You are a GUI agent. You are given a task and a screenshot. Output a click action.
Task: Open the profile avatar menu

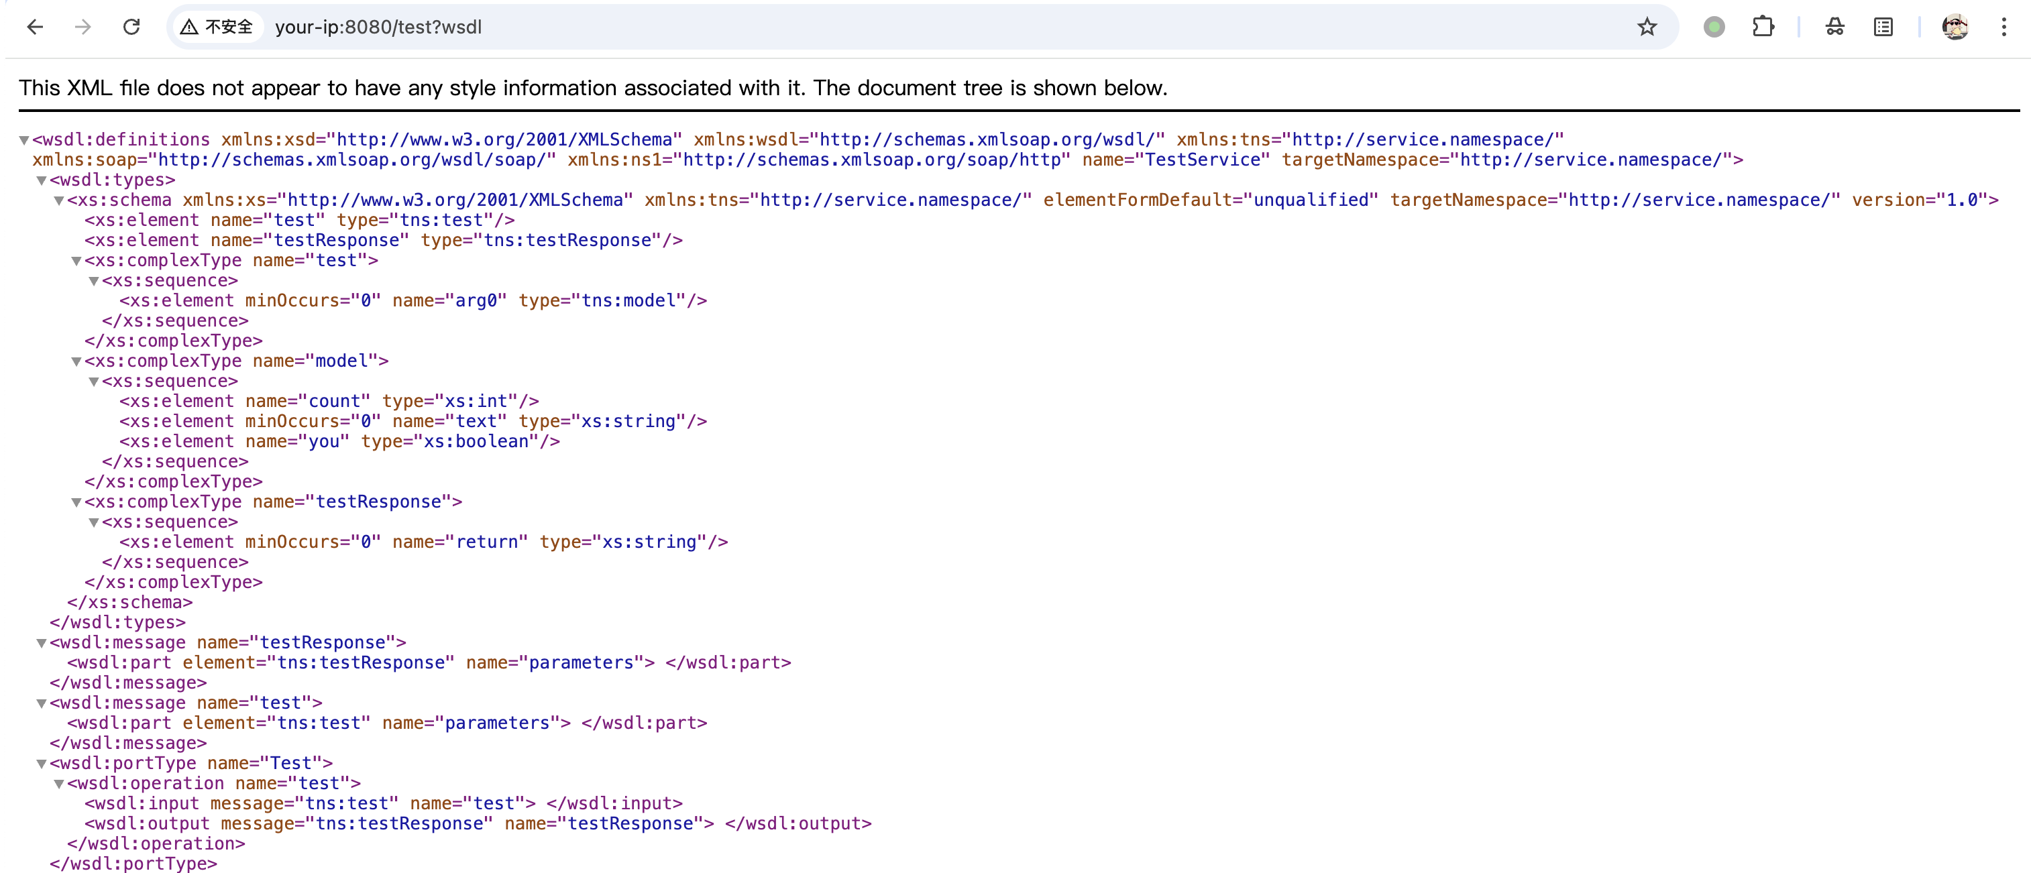click(1955, 27)
